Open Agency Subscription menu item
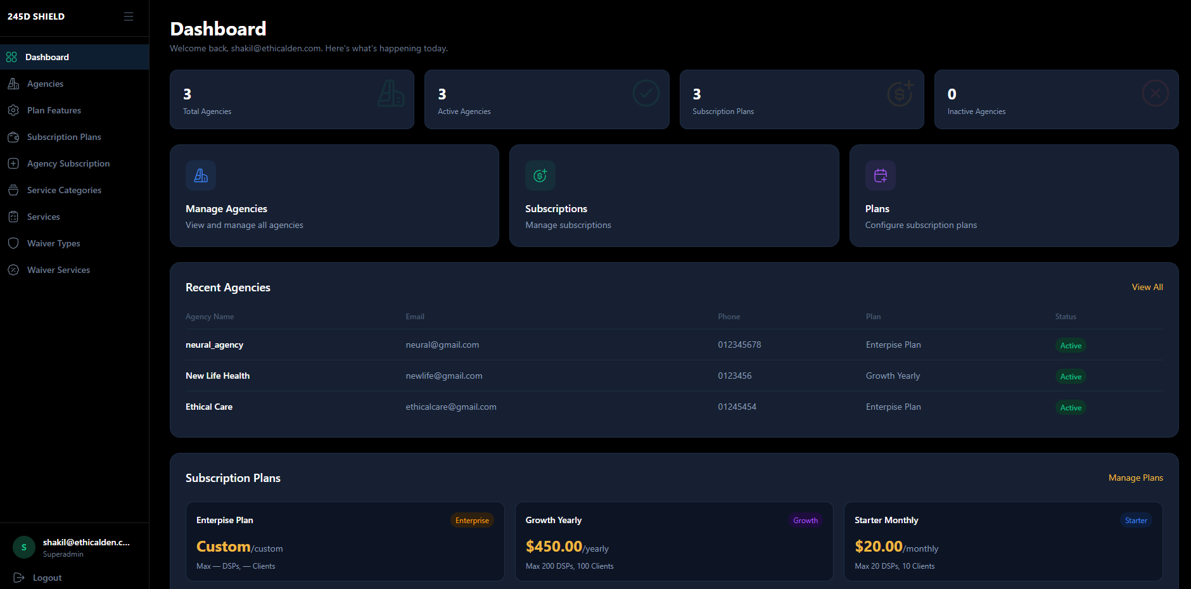Viewport: 1191px width, 589px height. [75, 163]
